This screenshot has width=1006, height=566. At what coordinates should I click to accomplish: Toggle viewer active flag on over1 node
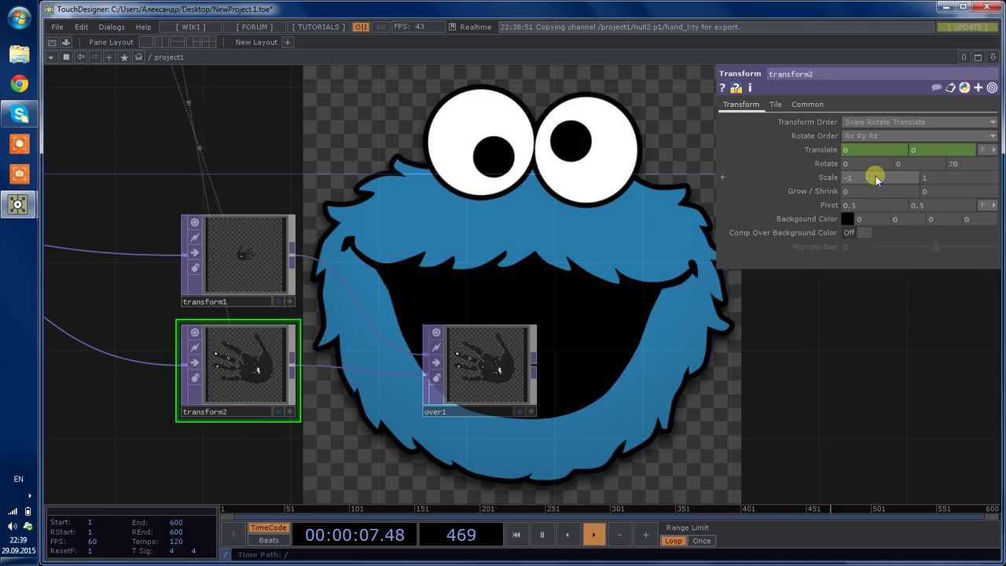click(x=435, y=333)
